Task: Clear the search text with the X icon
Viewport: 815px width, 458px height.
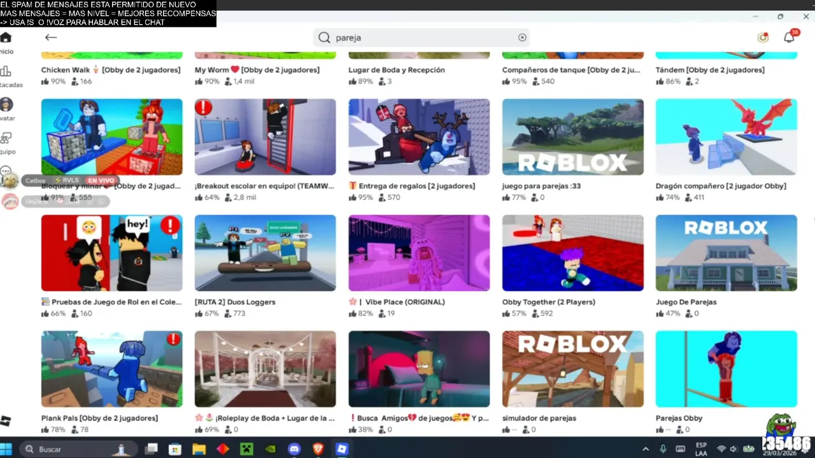Action: tap(522, 38)
